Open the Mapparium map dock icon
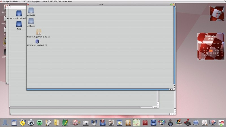This screenshot has width=226, height=127. pos(136,122)
